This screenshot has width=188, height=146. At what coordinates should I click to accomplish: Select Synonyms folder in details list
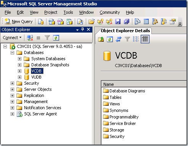pos(119,110)
